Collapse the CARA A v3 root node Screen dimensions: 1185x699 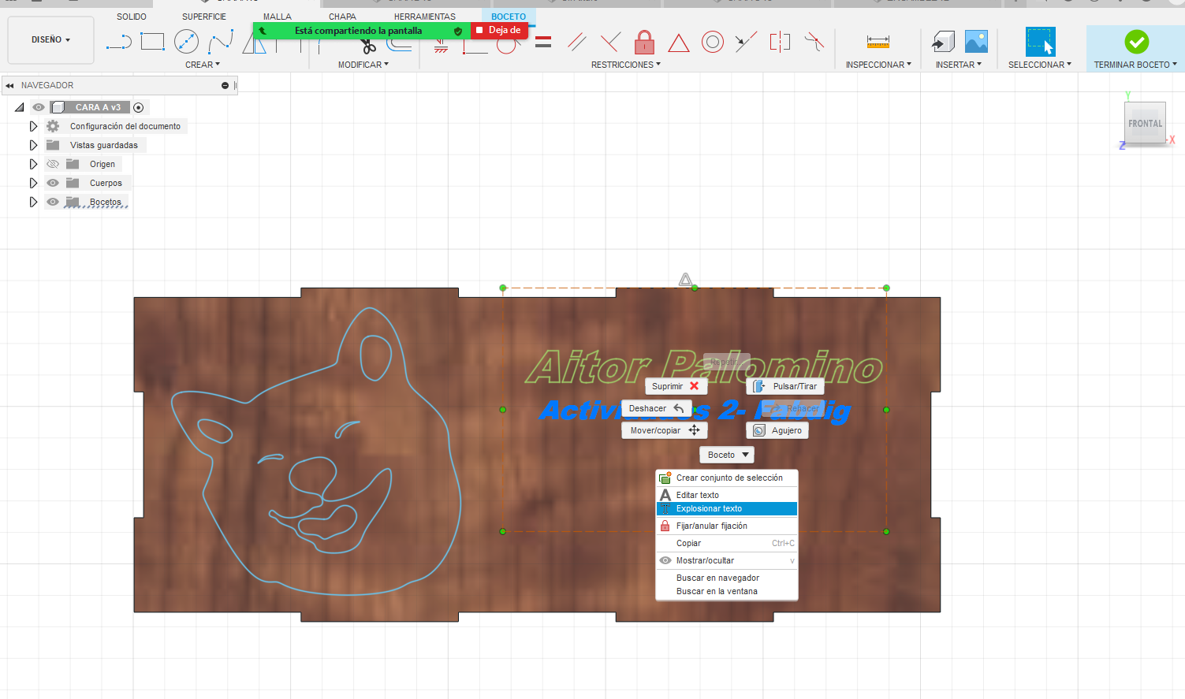pyautogui.click(x=20, y=107)
